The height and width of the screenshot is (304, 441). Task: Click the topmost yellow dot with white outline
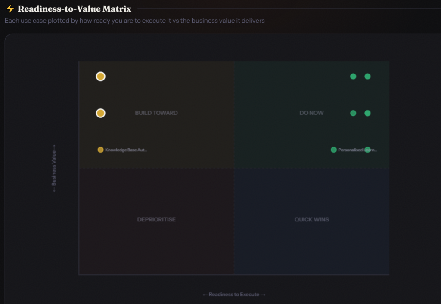pyautogui.click(x=100, y=77)
